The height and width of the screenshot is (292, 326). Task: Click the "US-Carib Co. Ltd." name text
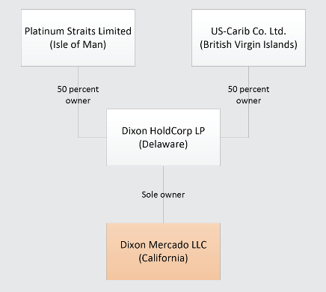(248, 31)
